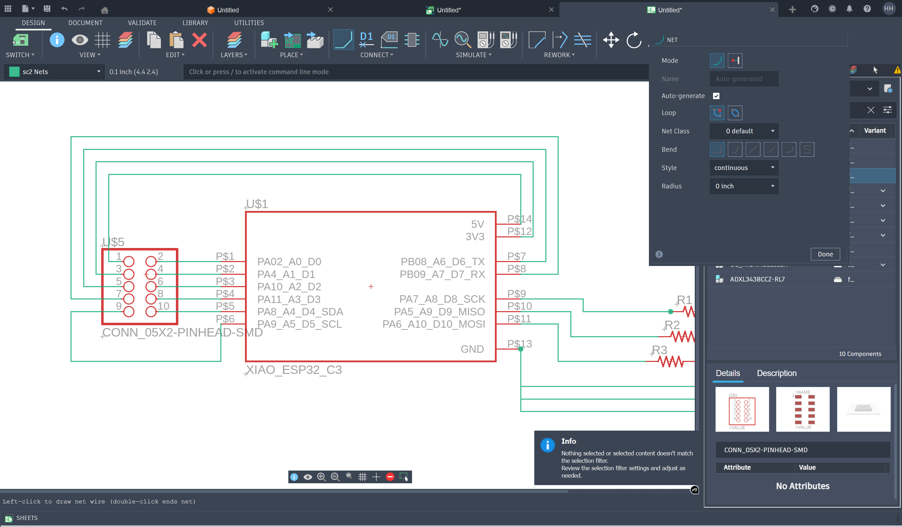Click the Move tool cross-arrows icon
The image size is (902, 527).
pos(610,40)
